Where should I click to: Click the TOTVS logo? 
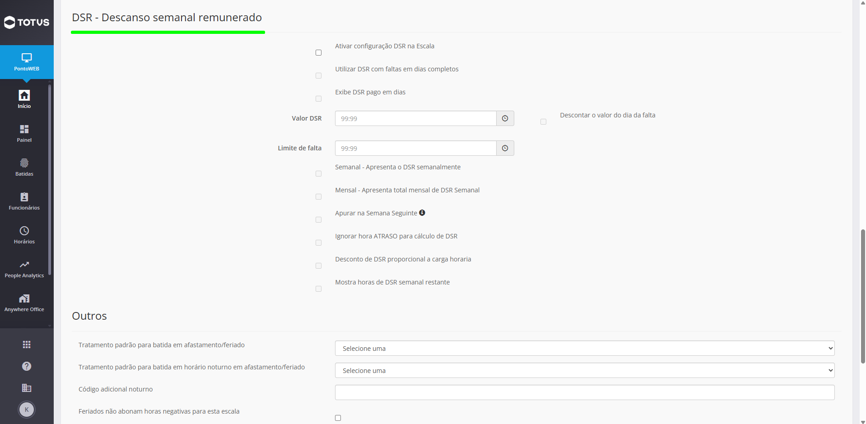pyautogui.click(x=27, y=22)
